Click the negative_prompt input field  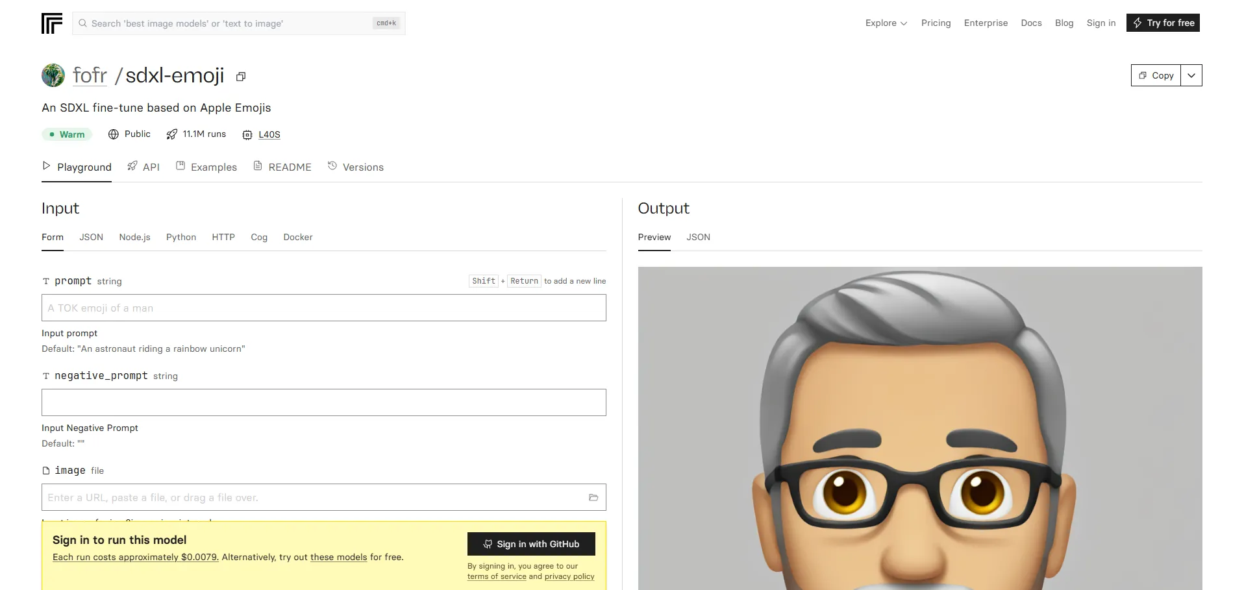tap(323, 402)
